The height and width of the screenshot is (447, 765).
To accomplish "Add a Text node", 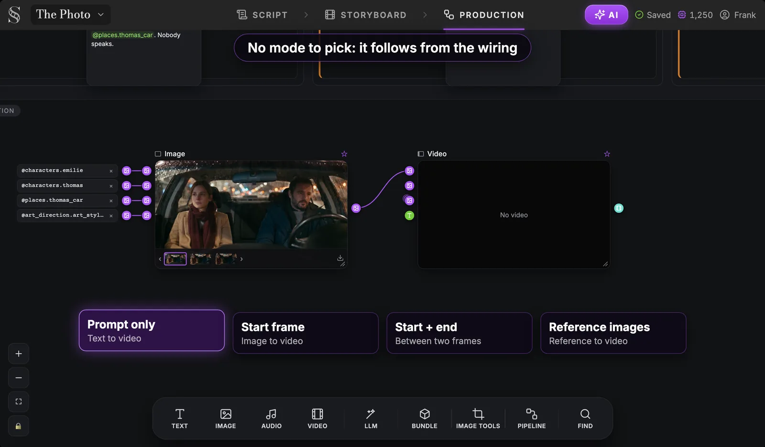I will [x=180, y=418].
